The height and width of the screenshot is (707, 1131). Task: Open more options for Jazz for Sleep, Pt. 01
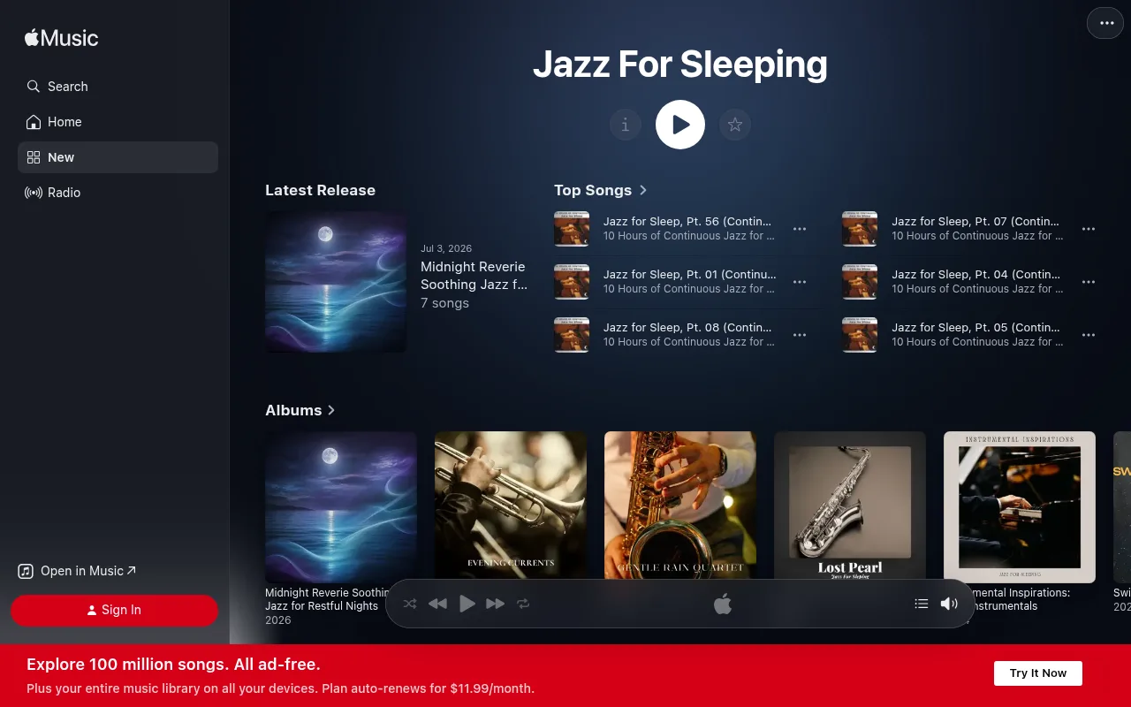800,282
